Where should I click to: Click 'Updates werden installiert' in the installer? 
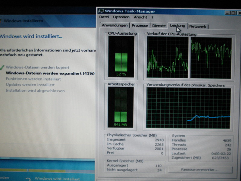pos(30,85)
